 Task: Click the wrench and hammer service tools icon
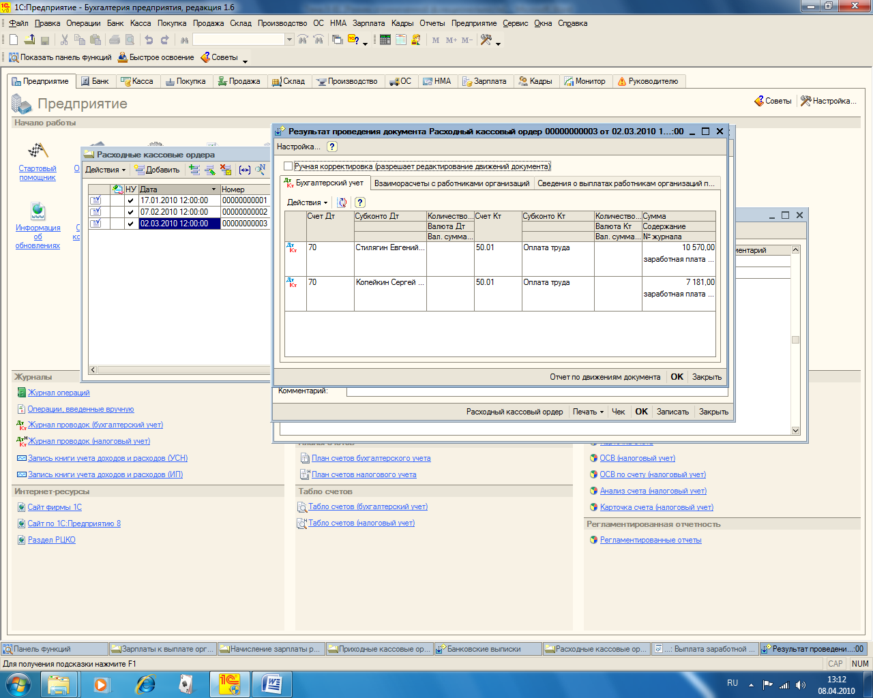tap(486, 40)
